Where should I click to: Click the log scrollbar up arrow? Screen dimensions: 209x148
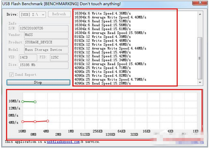200,14
